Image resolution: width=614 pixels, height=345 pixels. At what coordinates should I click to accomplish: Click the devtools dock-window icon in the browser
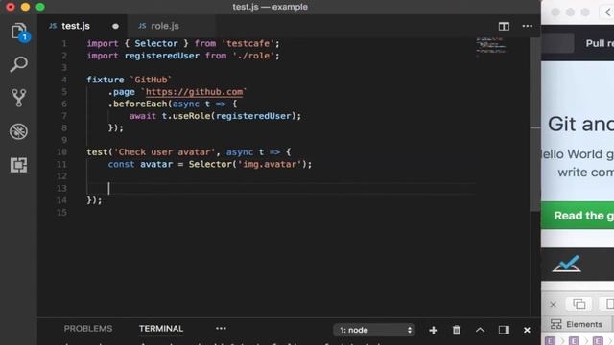coord(579,304)
